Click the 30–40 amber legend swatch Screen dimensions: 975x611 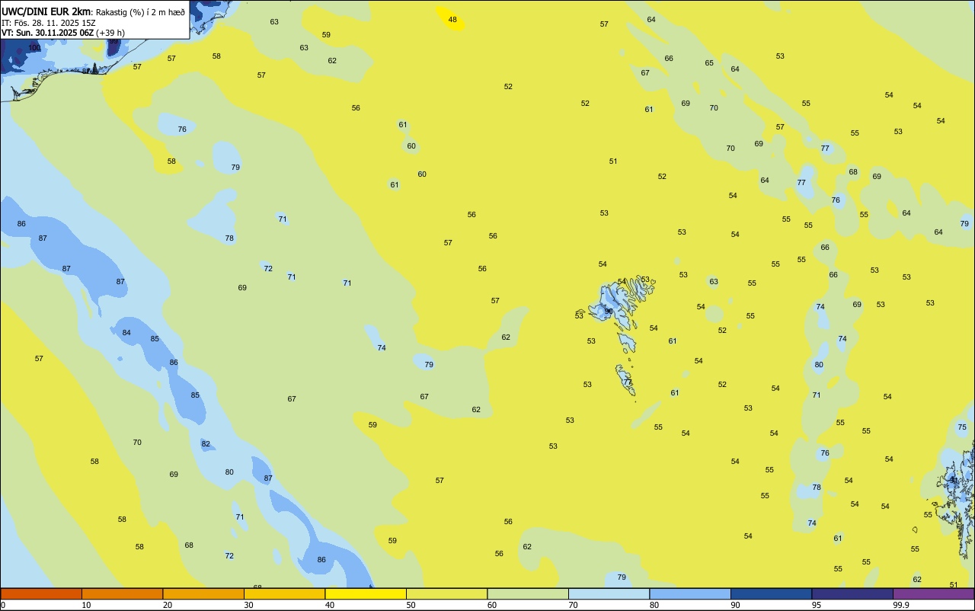[284, 593]
